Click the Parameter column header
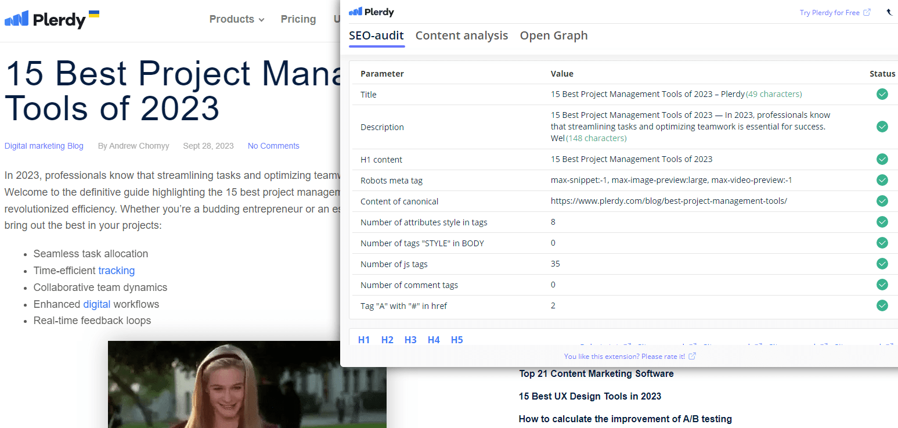Screen dimensions: 898x428 382,74
